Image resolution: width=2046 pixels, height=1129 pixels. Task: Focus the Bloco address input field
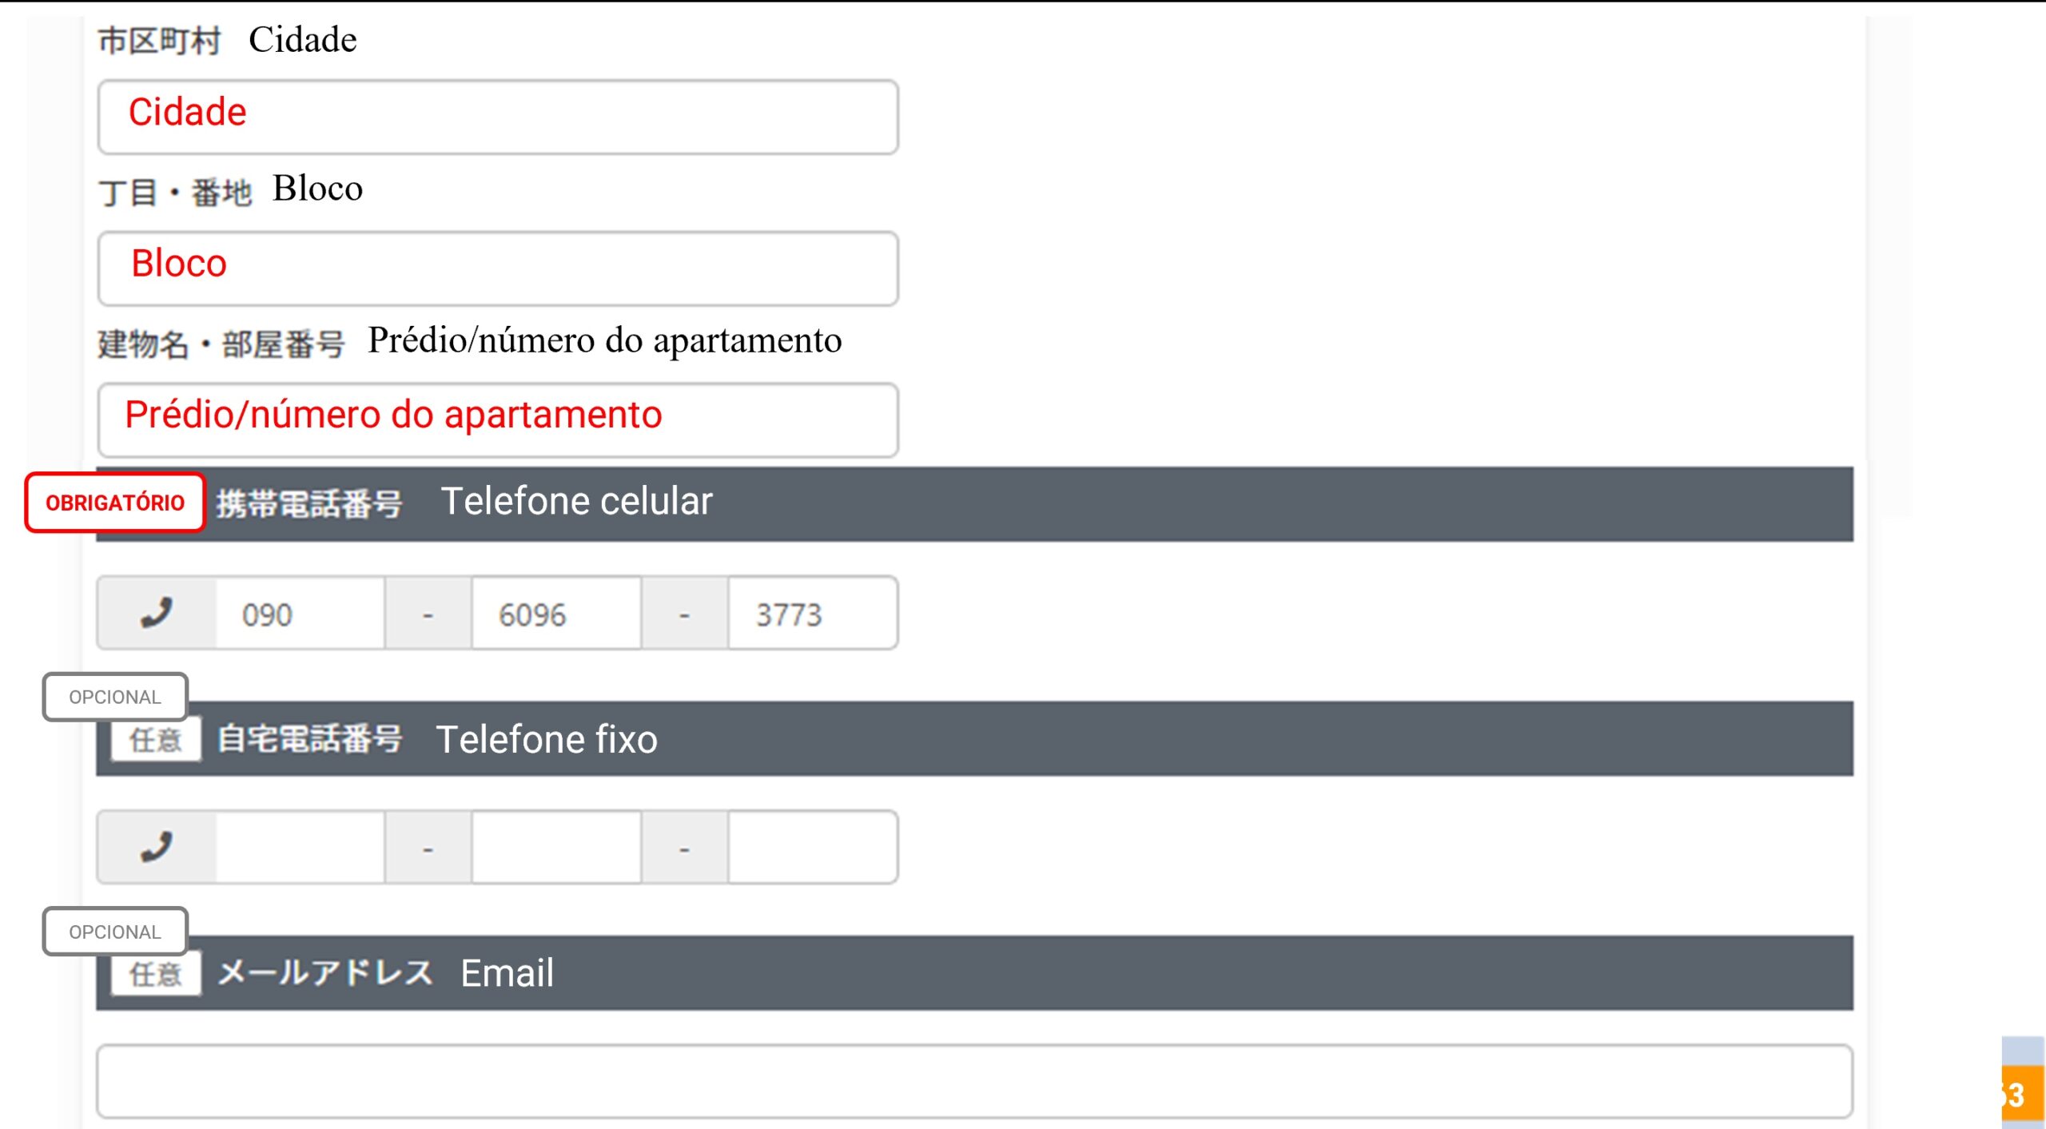click(x=497, y=268)
